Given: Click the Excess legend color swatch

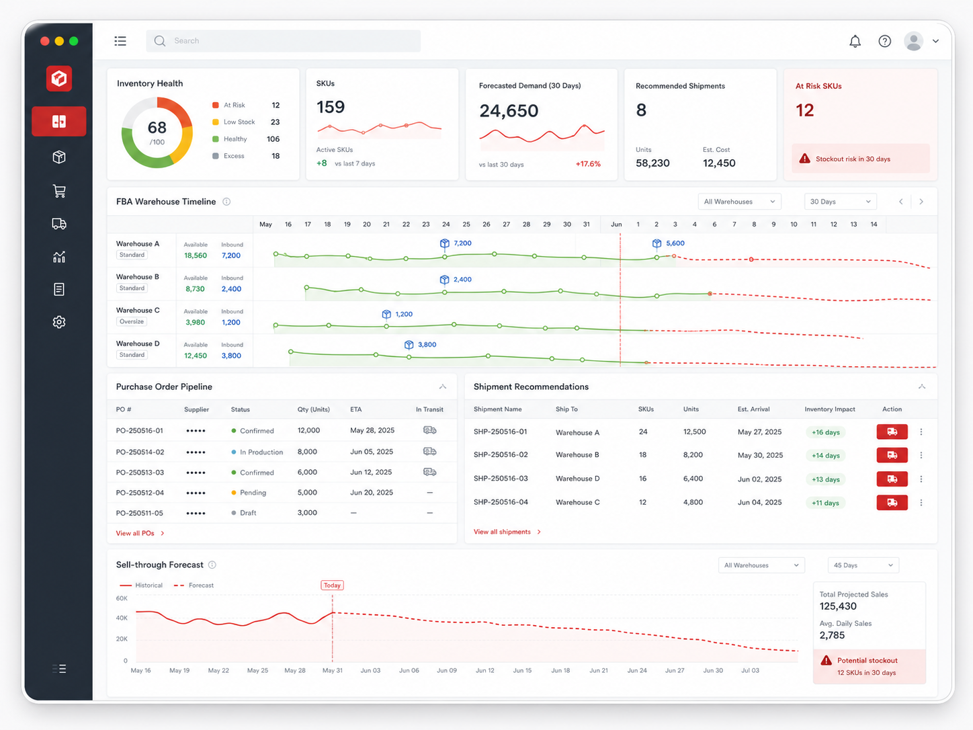Looking at the screenshot, I should (216, 156).
